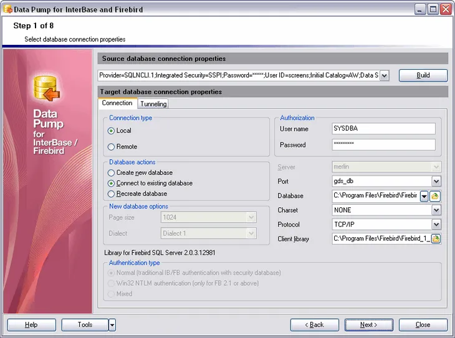Minimize the Data Pump window
Screen dimensions: 455x338
419,9
